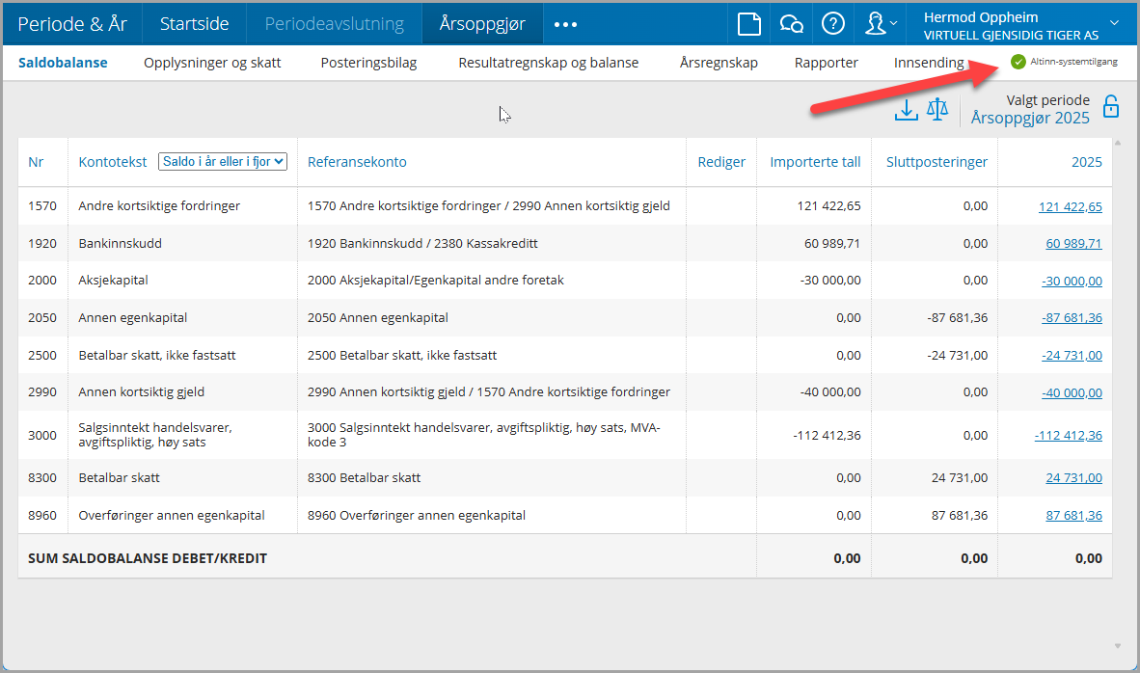The image size is (1140, 673).
Task: Open the help question mark icon
Action: (833, 24)
